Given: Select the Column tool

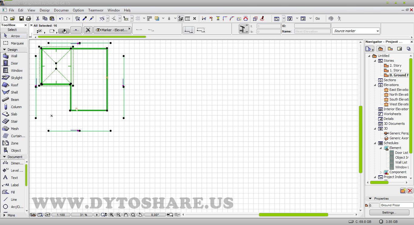Looking at the screenshot, I should [x=14, y=107].
